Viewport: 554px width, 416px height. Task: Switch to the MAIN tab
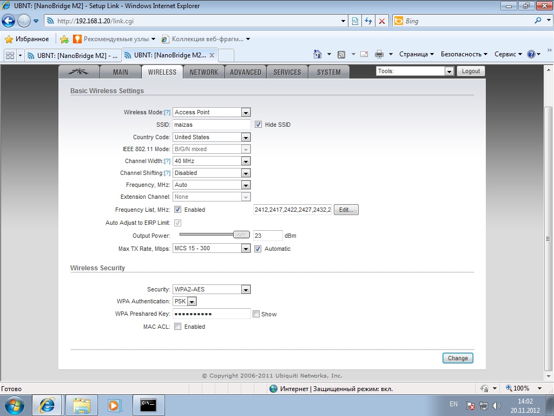point(121,72)
